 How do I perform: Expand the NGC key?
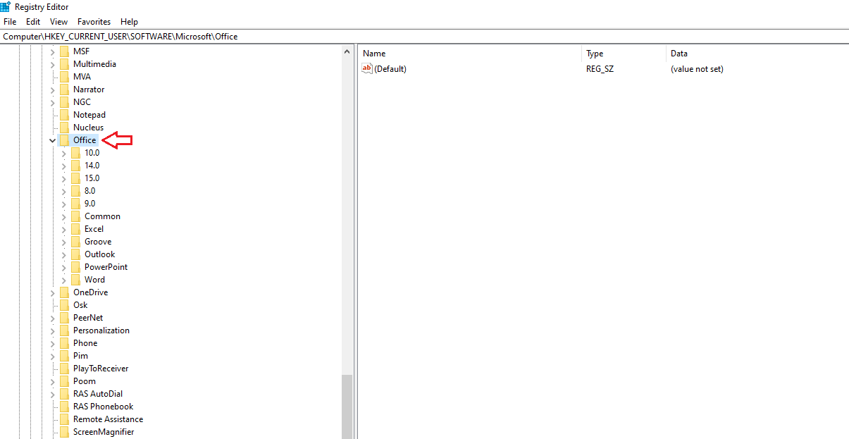(x=53, y=102)
